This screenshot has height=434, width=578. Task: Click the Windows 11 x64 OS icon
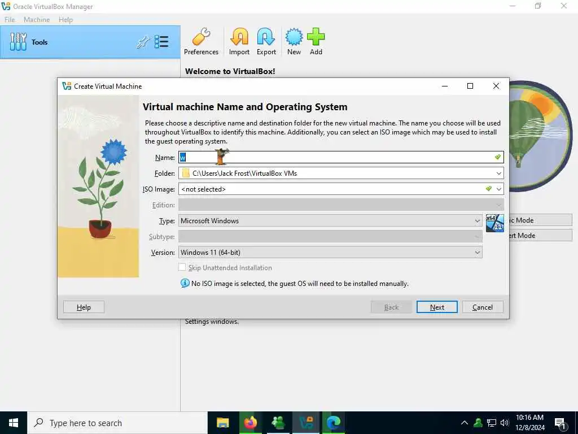click(494, 223)
